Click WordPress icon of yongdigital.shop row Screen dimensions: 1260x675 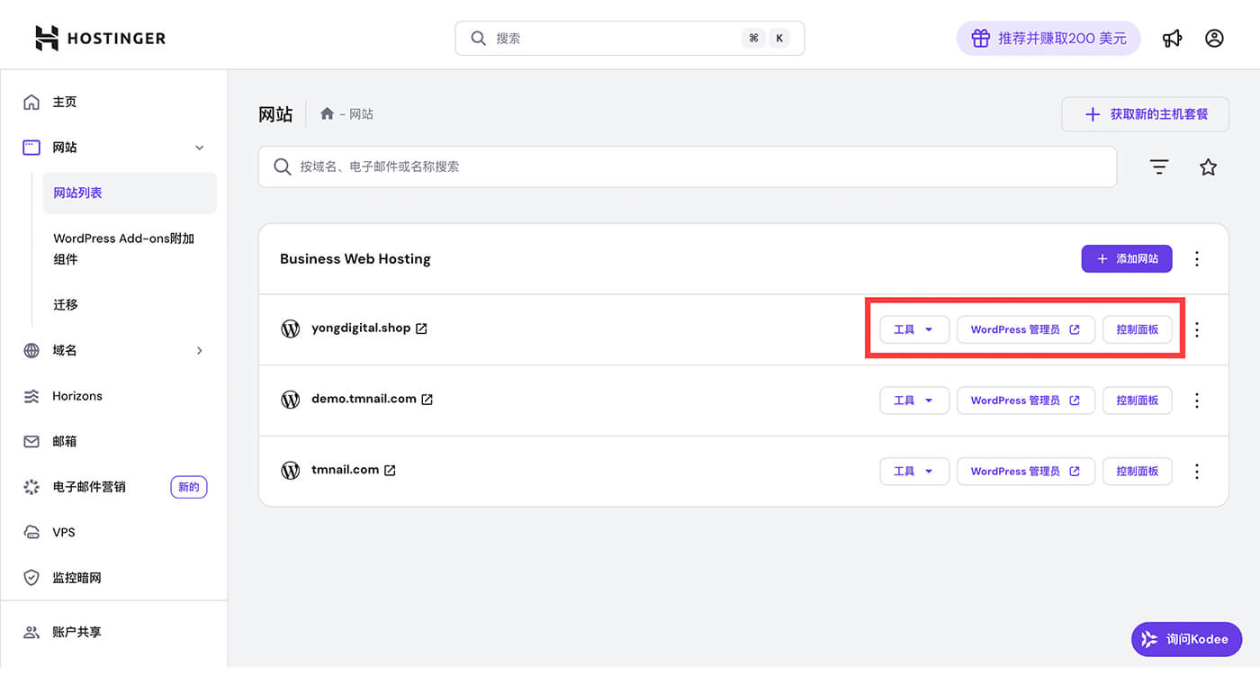290,328
